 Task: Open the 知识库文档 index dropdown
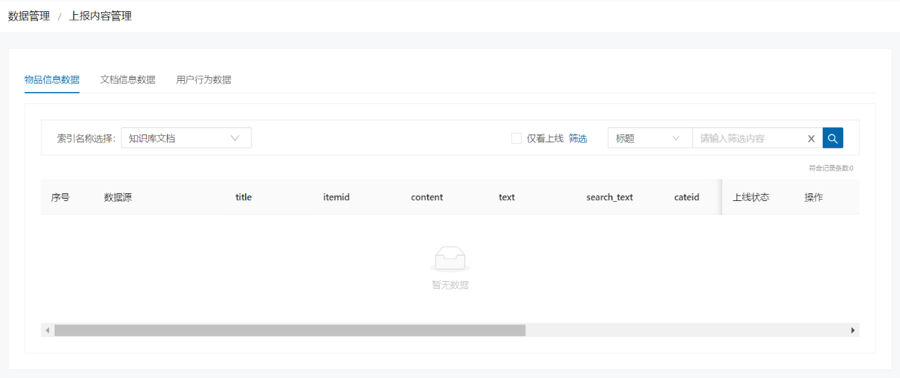(x=186, y=138)
